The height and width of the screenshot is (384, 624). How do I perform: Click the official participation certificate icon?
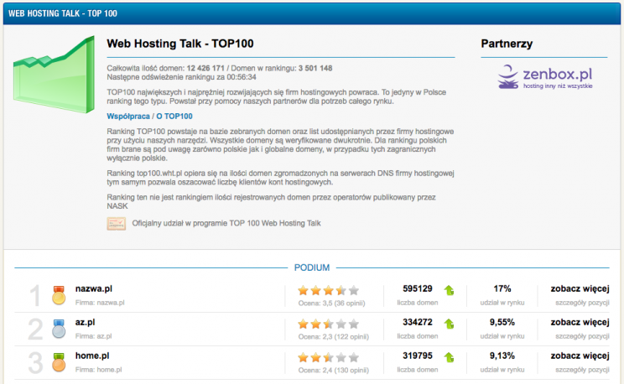coord(117,224)
